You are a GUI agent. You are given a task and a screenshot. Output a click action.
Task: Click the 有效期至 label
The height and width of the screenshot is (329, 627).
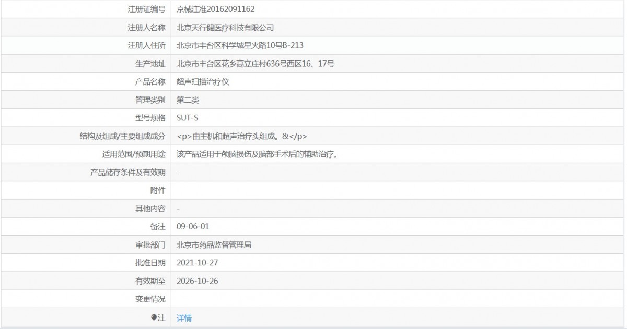pyautogui.click(x=150, y=281)
